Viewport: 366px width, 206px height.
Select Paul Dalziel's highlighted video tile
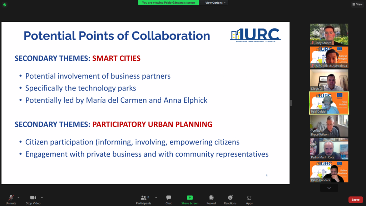(329, 103)
